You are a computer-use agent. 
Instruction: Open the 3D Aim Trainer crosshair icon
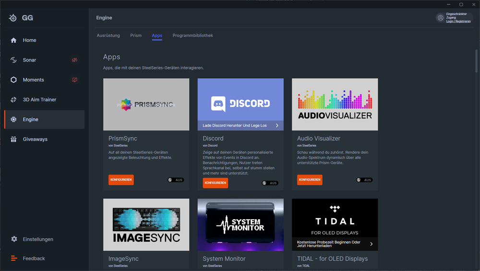coord(13,100)
